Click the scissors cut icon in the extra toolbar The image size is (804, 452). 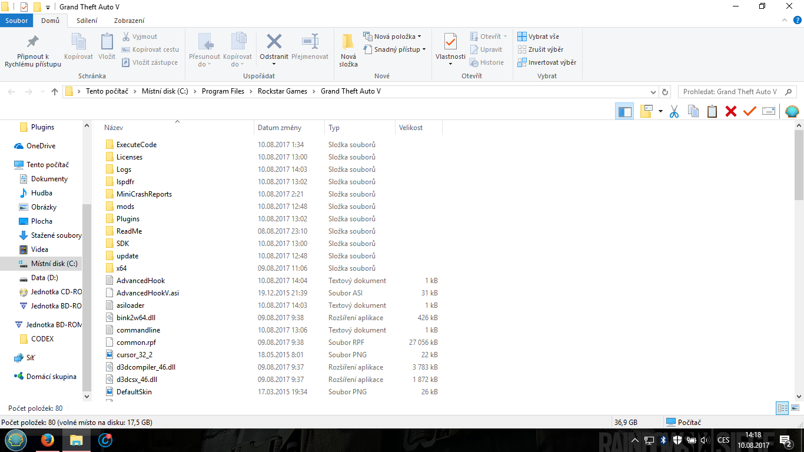675,111
